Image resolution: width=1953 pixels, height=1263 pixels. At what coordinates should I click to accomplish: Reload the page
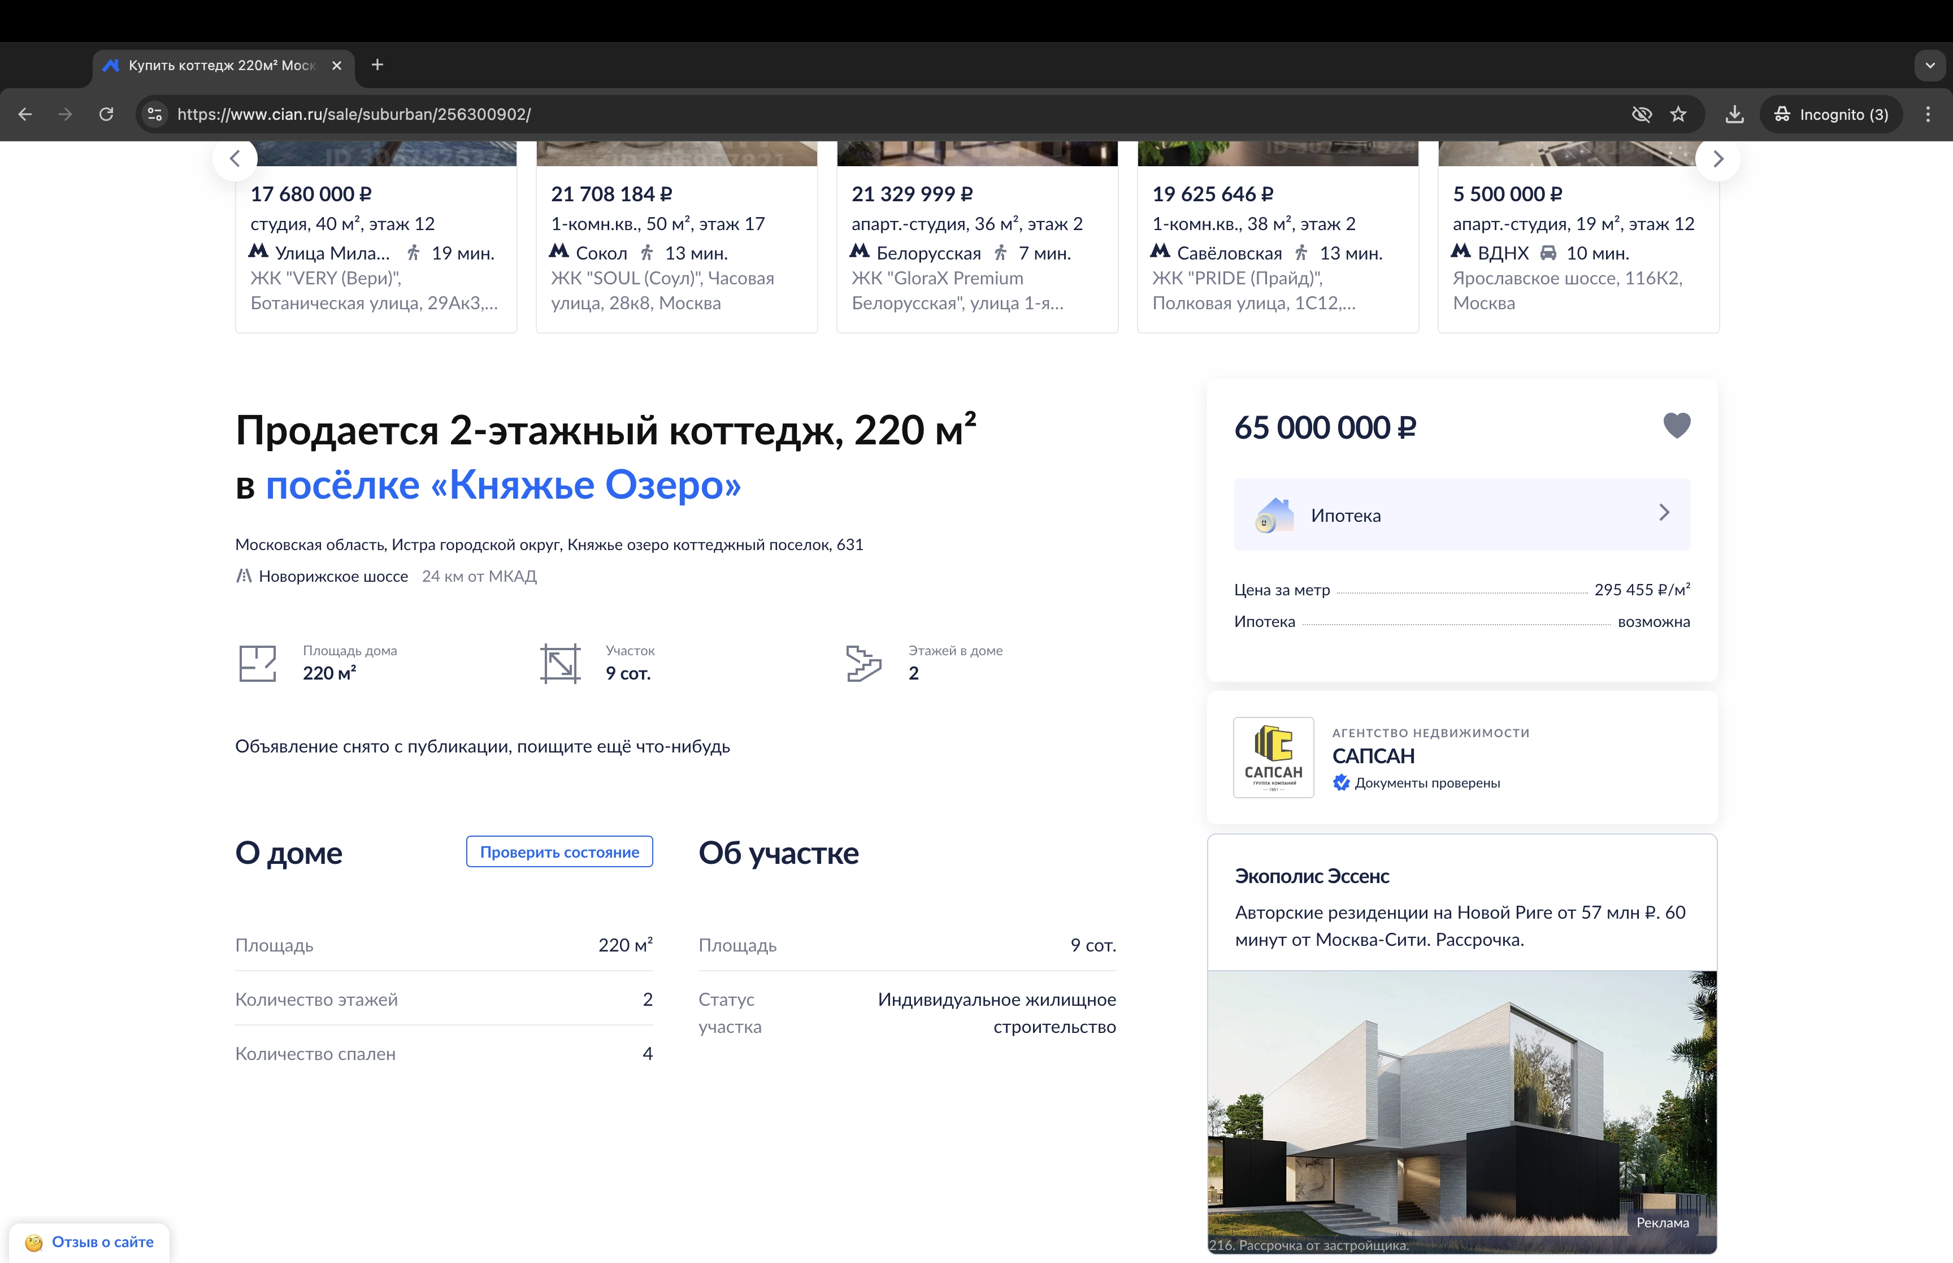coord(106,114)
